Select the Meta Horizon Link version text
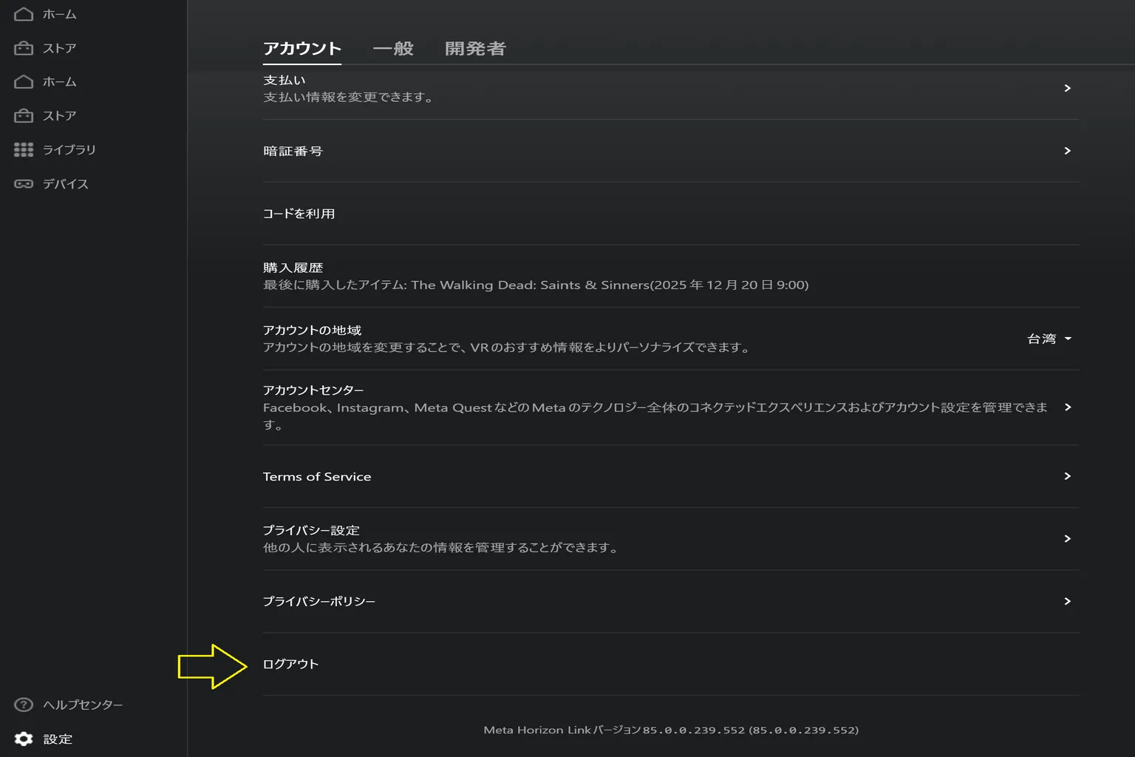 click(x=671, y=730)
